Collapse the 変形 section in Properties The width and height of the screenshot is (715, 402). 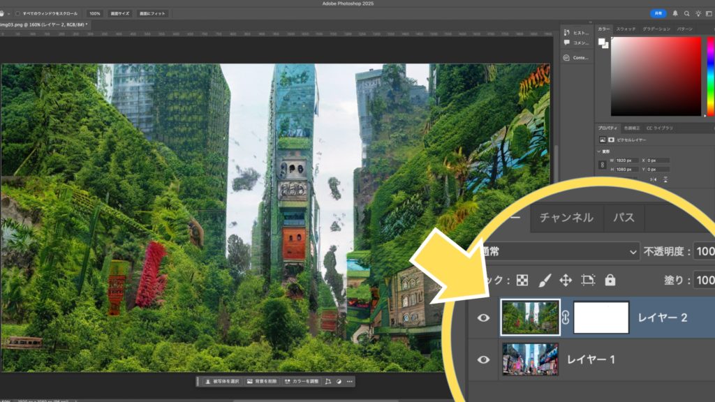tap(599, 151)
